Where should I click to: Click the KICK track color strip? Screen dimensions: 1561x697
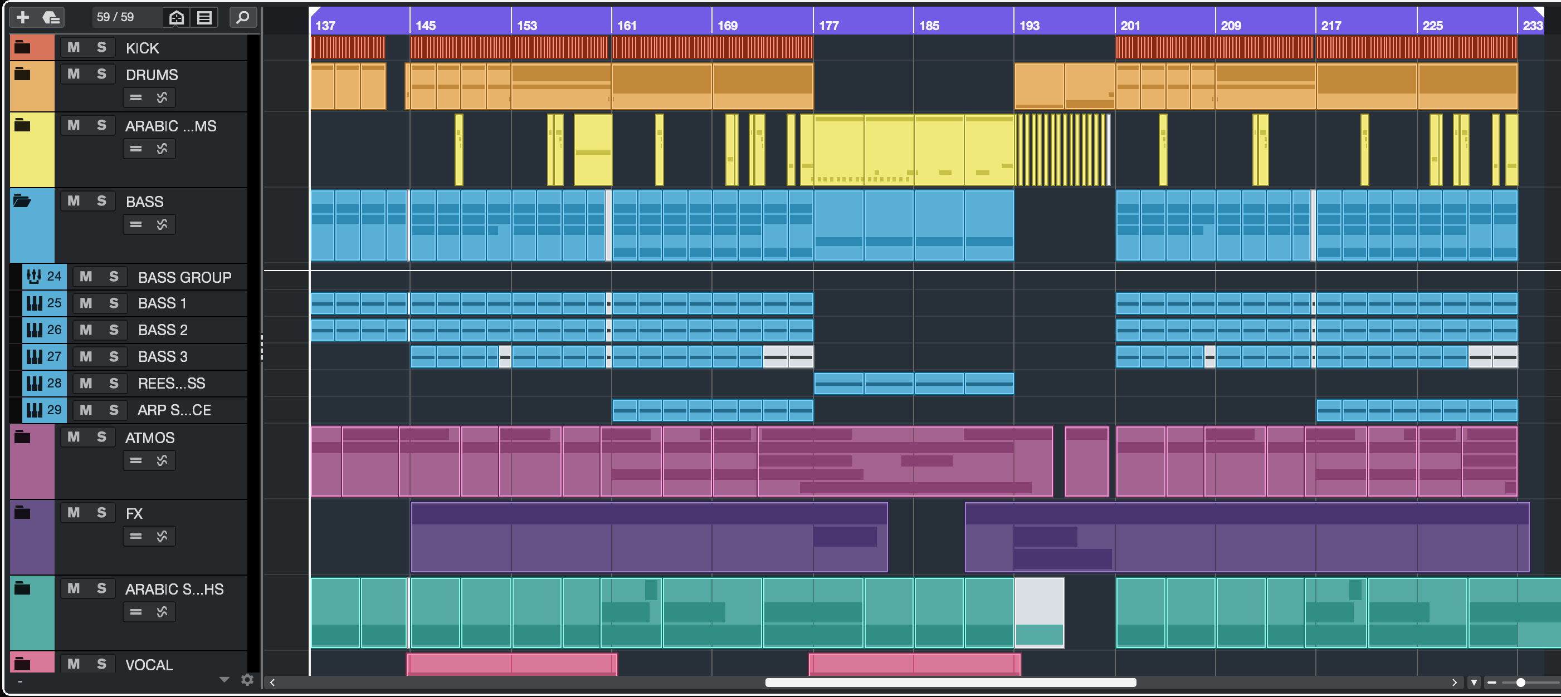coord(32,47)
